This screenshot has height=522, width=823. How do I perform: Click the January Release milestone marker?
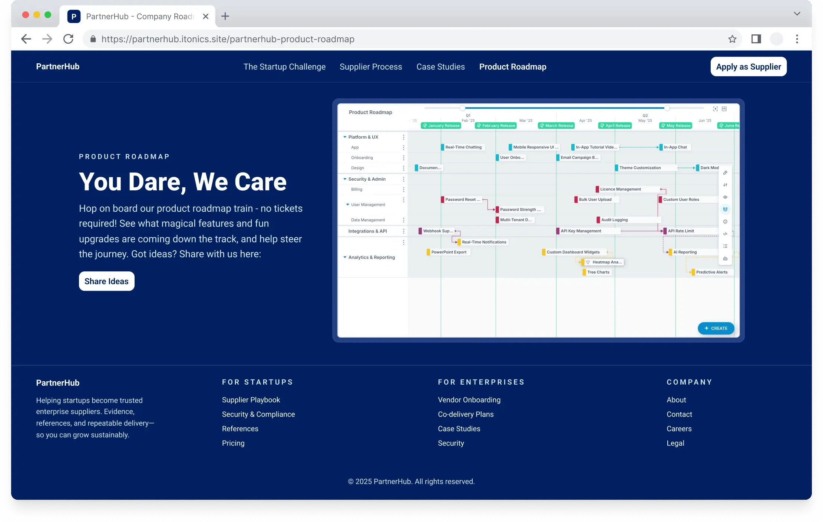(x=441, y=126)
